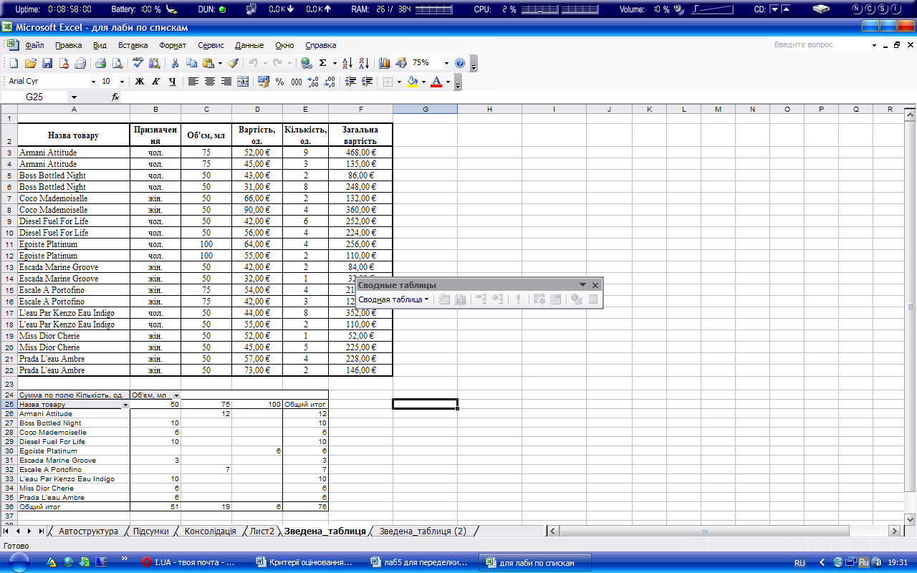Open the Формат menu
The width and height of the screenshot is (917, 573).
pyautogui.click(x=173, y=44)
